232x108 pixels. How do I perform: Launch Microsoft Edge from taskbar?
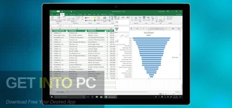pyautogui.click(x=93, y=97)
